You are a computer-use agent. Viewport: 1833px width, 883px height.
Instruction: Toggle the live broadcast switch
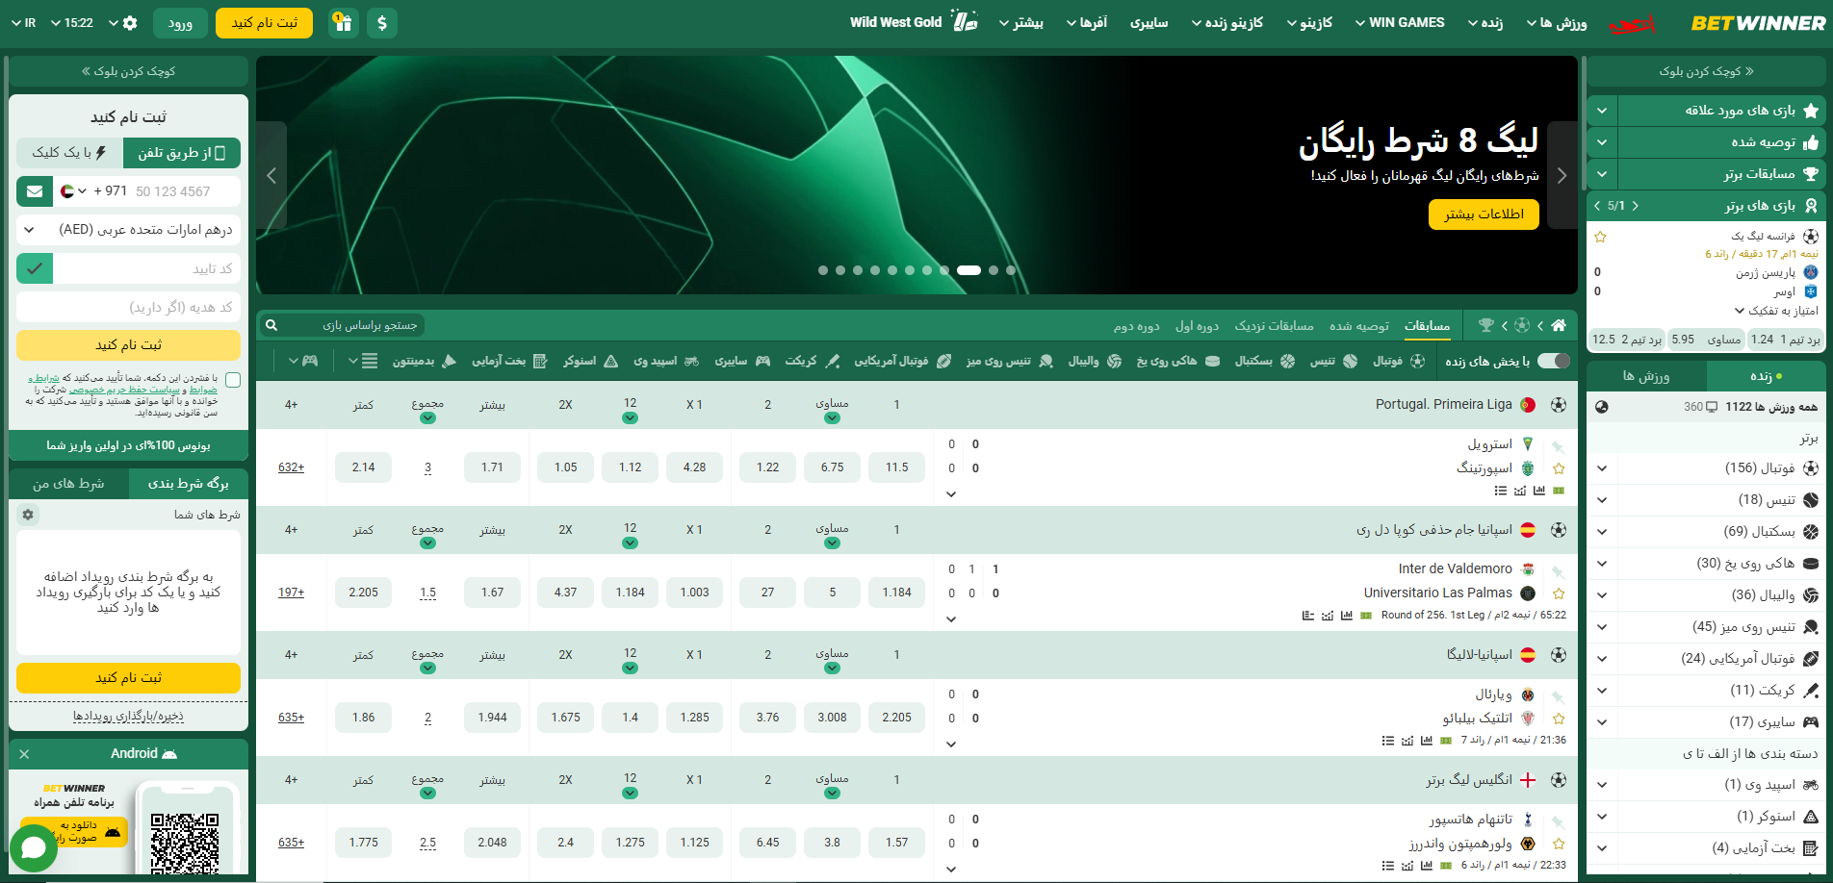click(x=1553, y=361)
